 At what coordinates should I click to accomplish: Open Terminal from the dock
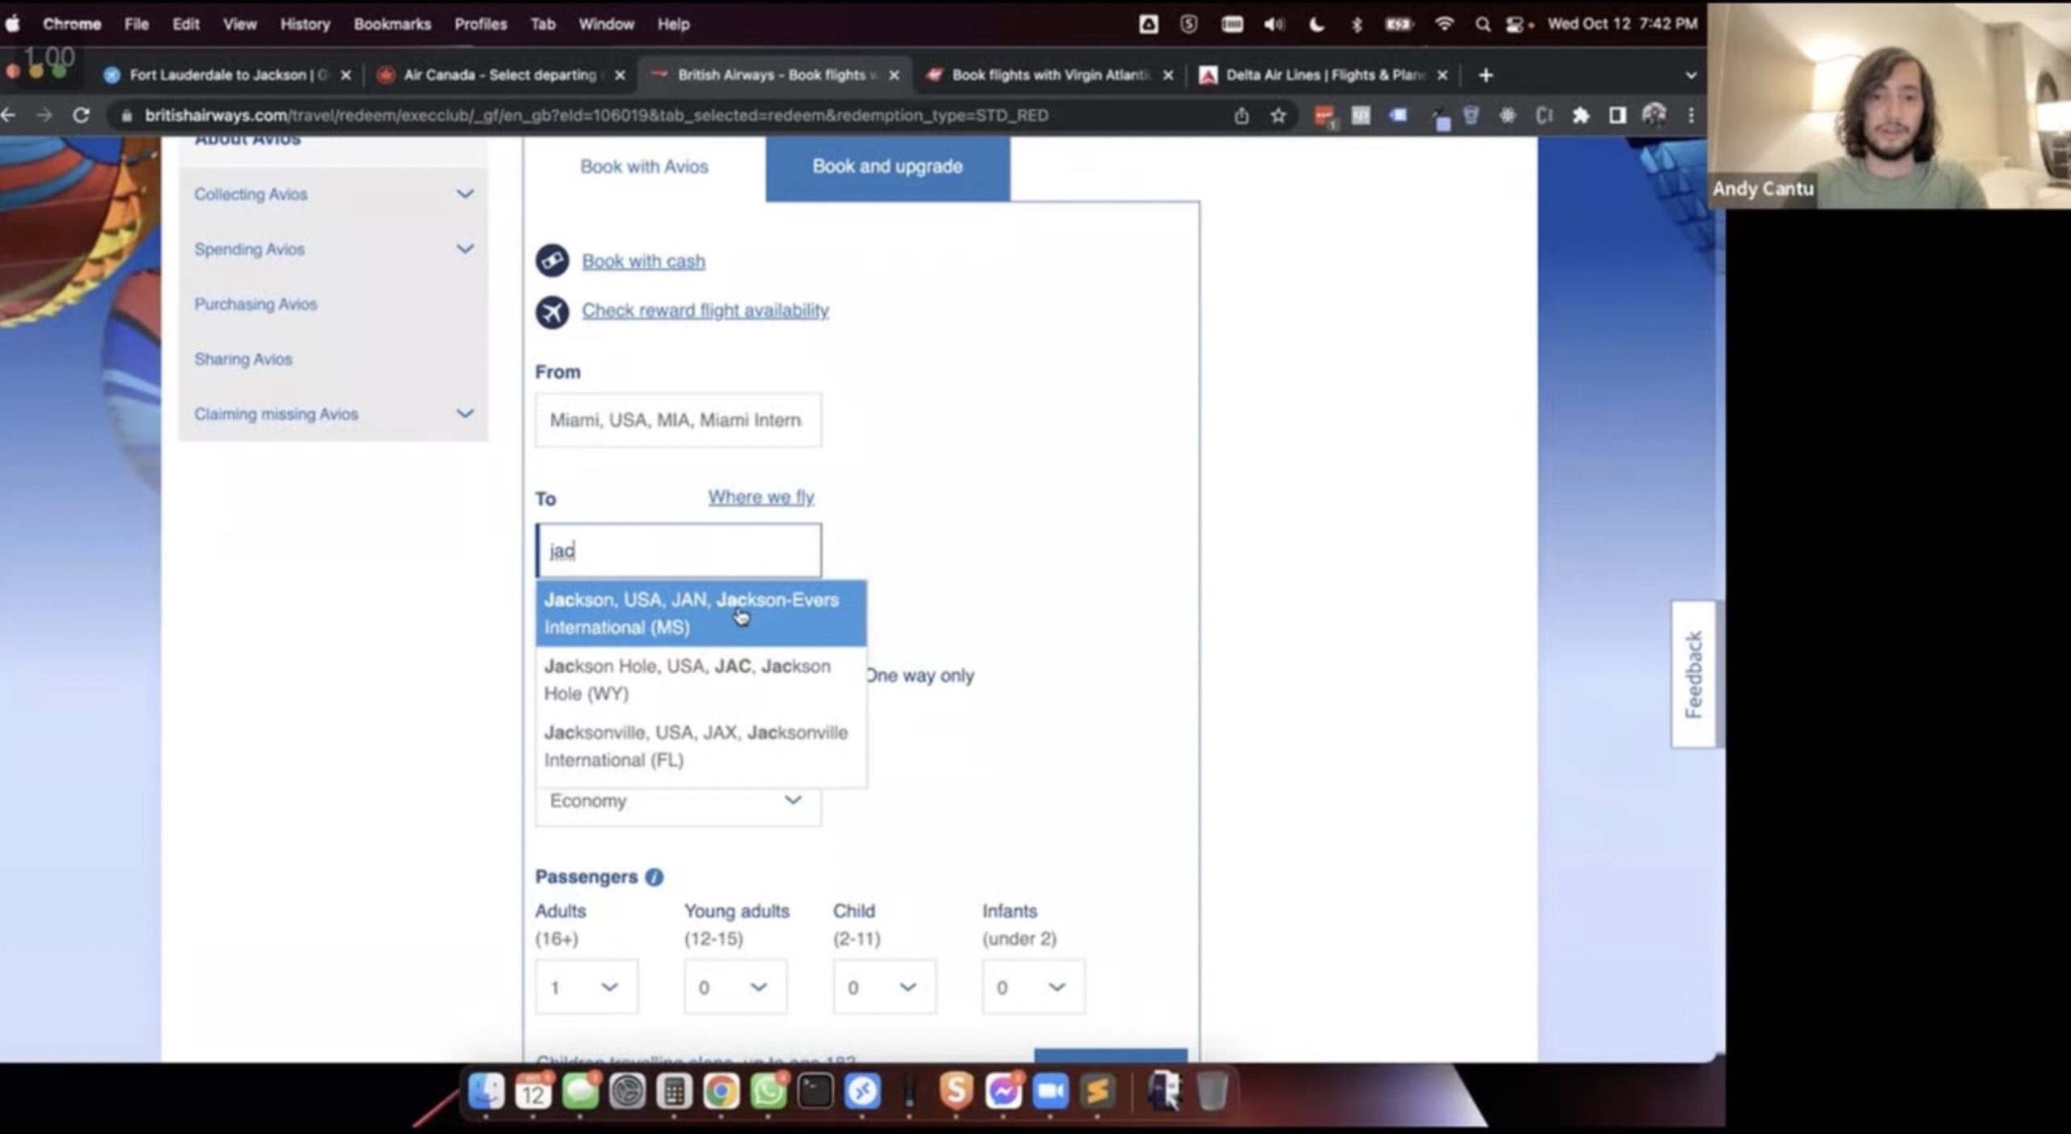click(x=815, y=1092)
